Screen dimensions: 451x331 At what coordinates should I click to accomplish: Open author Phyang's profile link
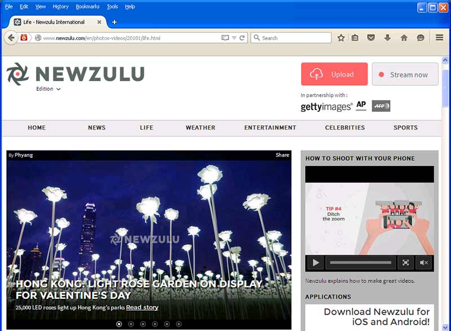point(24,155)
